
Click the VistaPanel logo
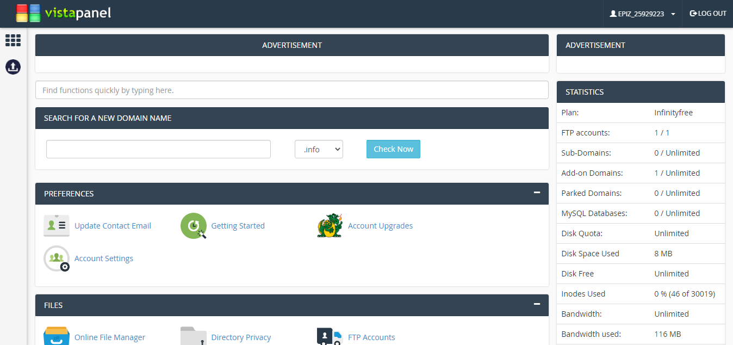click(x=64, y=13)
